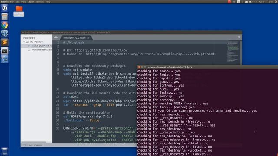The height and width of the screenshot is (156, 278).
Task: Show the calendar from the clock
Action: (x=265, y=2)
